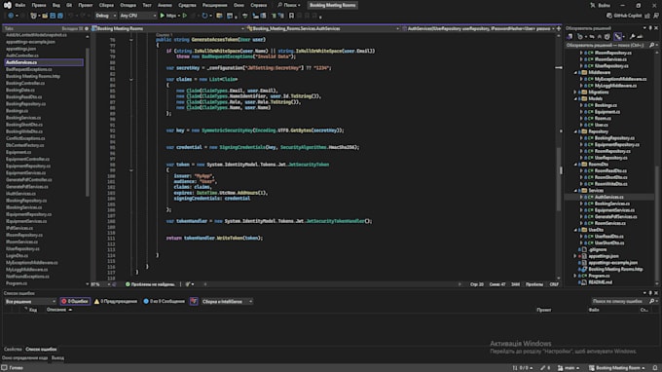Screen dimensions: 662x372
Task: Click the Booking Meeting Room status bar repository
Action: pos(617,368)
